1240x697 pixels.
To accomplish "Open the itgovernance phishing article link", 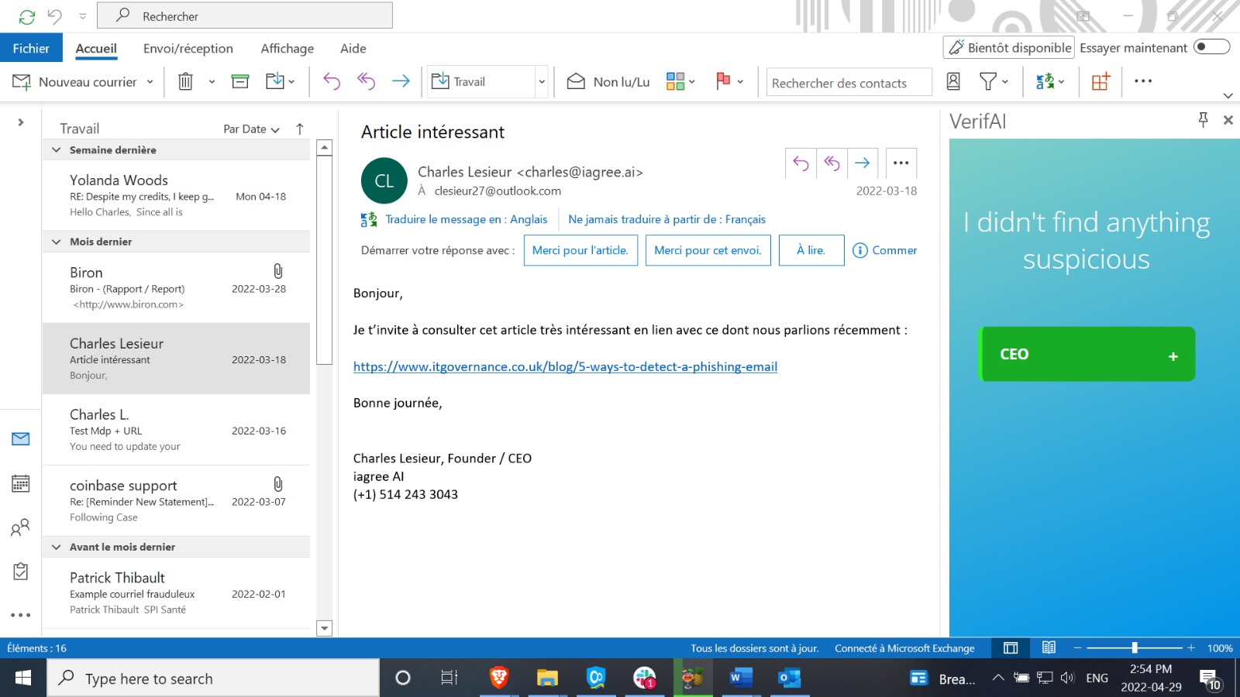I will pos(565,367).
